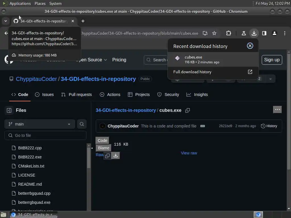Viewport: 291px width, 218px height.
Task: Switch to the Actions tab
Action: (x=110, y=95)
